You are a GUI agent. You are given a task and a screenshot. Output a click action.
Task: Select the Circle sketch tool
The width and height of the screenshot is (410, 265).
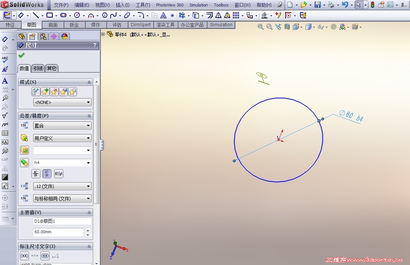pyautogui.click(x=77, y=15)
